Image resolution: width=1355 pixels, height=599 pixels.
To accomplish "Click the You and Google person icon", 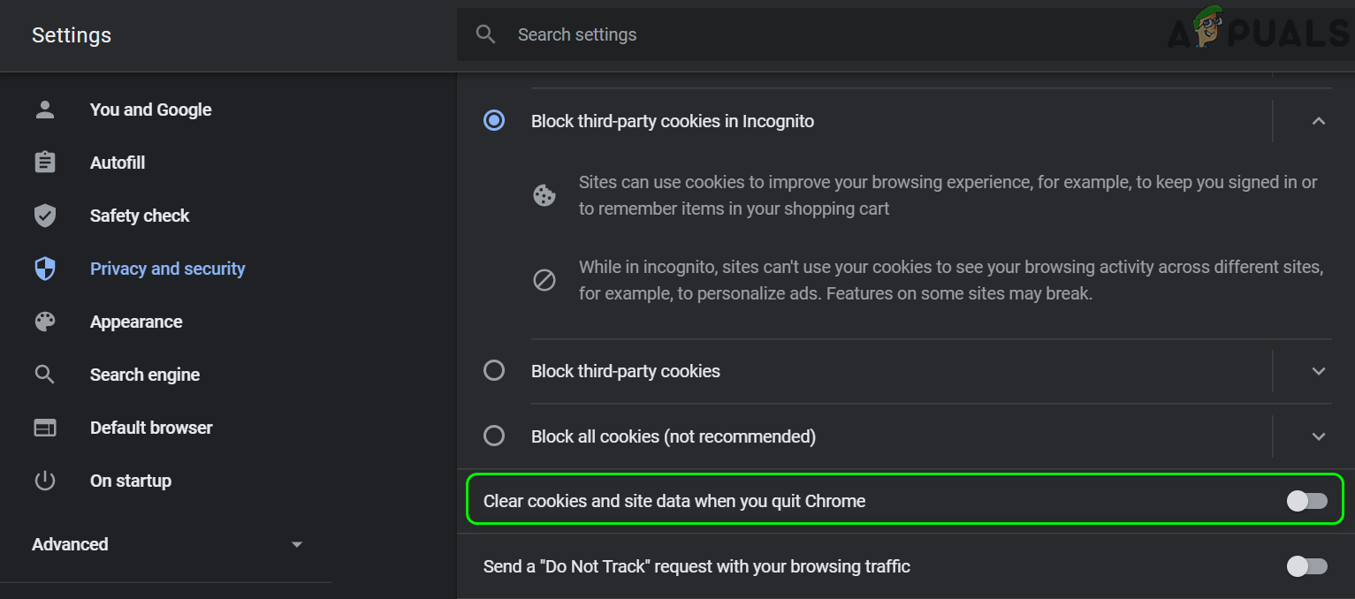I will (x=44, y=110).
